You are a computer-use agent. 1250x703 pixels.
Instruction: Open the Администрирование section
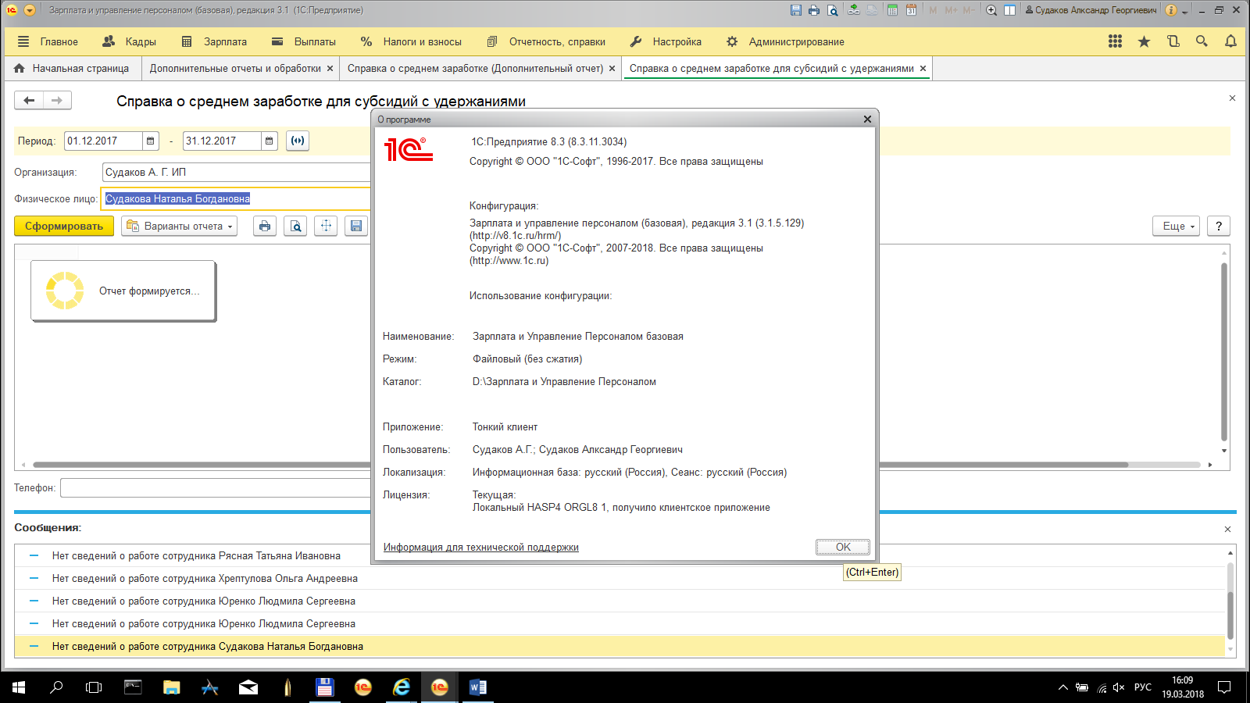point(785,41)
